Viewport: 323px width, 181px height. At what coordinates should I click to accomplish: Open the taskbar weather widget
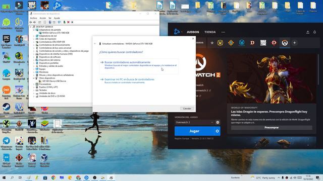[x=262, y=177]
